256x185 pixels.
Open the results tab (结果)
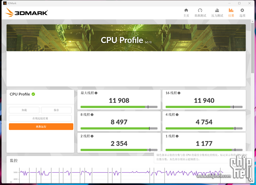[231, 13]
